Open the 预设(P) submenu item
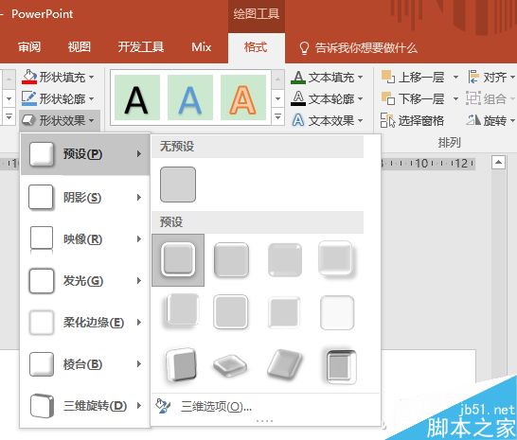The width and height of the screenshot is (517, 440). tap(85, 154)
